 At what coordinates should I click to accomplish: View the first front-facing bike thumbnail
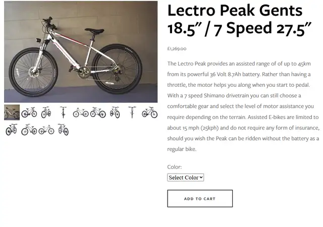point(63,112)
